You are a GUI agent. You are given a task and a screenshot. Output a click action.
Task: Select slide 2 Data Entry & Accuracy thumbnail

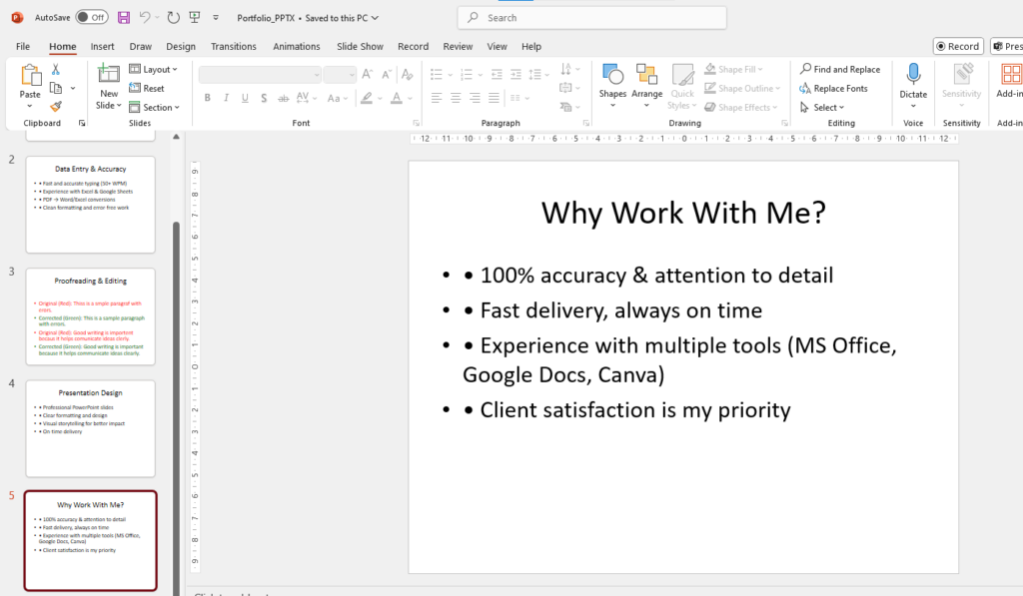tap(91, 204)
